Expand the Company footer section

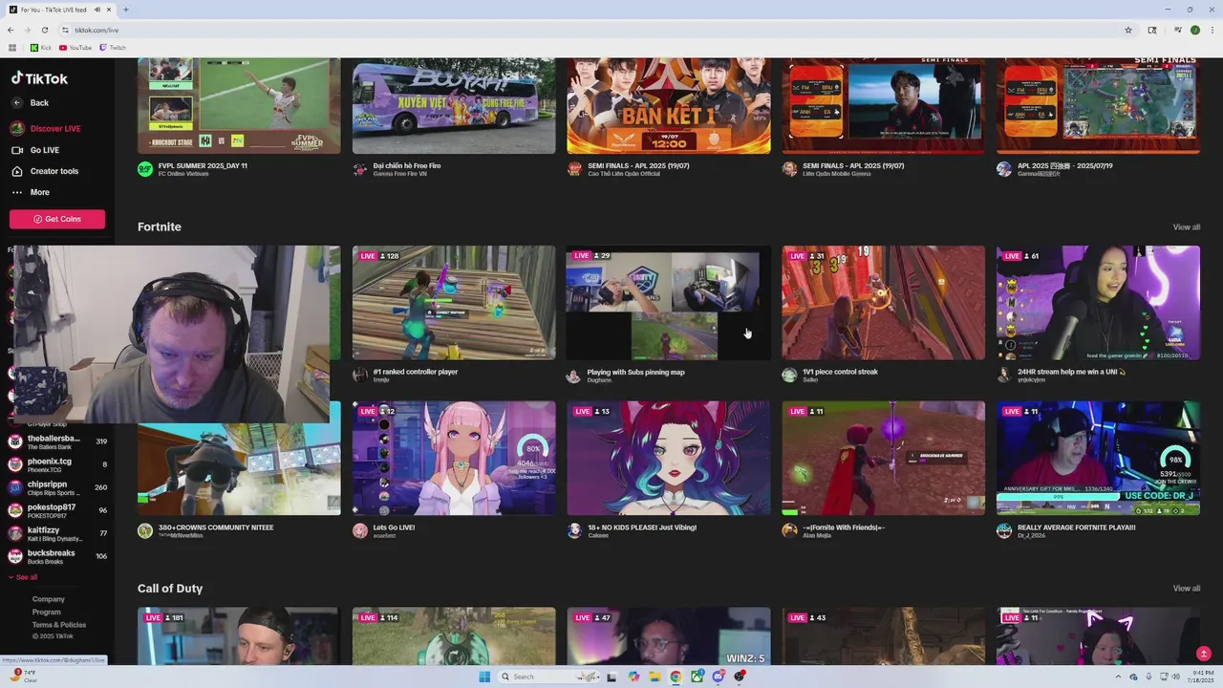(48, 599)
